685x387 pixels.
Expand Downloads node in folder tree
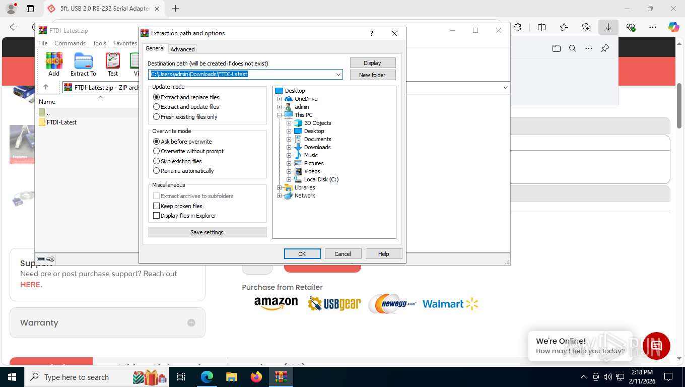point(289,147)
